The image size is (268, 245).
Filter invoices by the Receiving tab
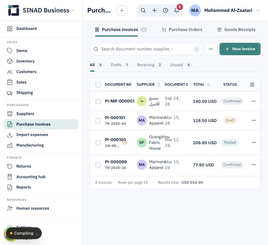pos(150,65)
